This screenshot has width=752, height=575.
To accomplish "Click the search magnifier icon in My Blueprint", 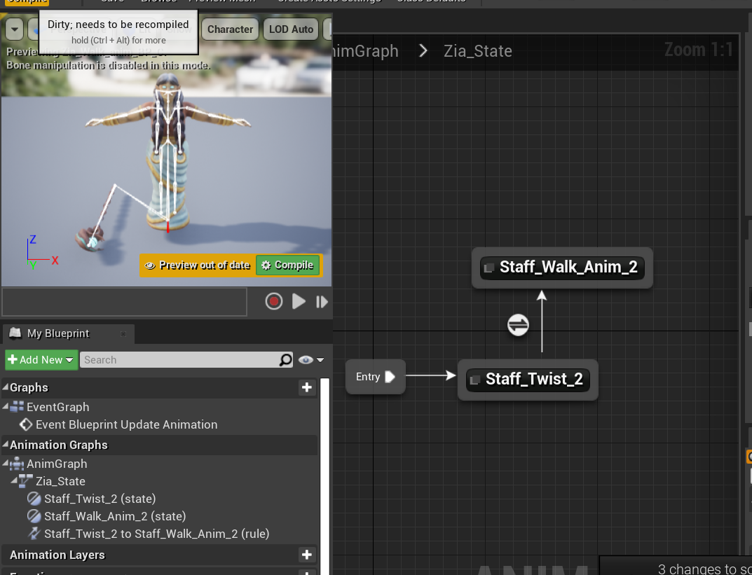I will (x=285, y=360).
